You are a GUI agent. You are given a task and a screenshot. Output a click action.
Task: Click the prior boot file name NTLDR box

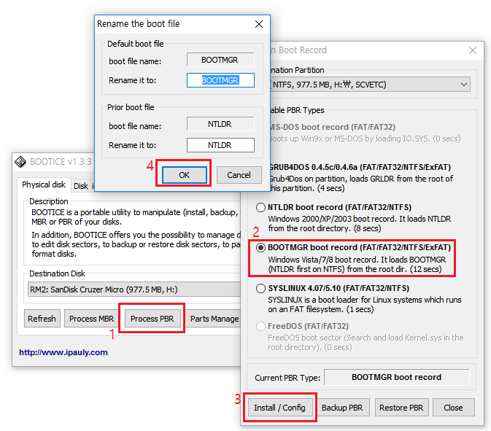click(x=220, y=124)
